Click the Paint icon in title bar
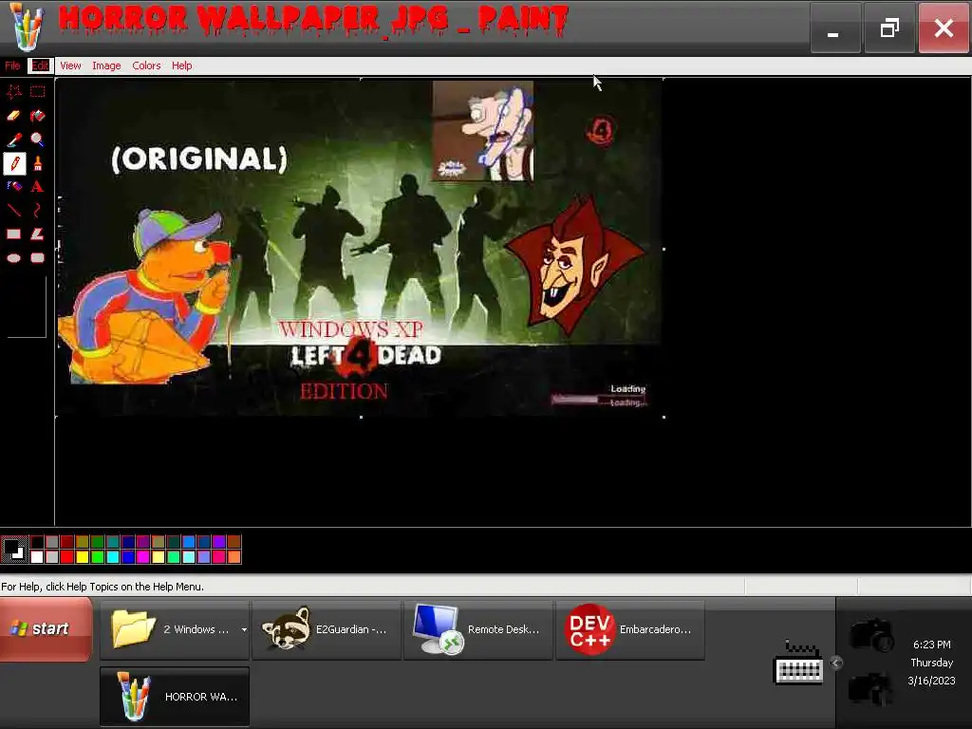This screenshot has width=972, height=729. point(26,28)
